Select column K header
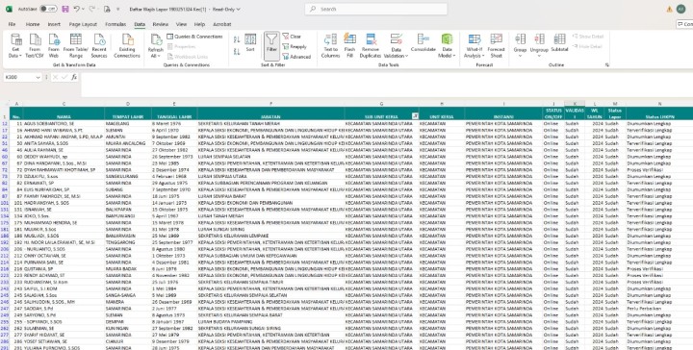Image resolution: width=693 pixels, height=350 pixels. point(575,104)
